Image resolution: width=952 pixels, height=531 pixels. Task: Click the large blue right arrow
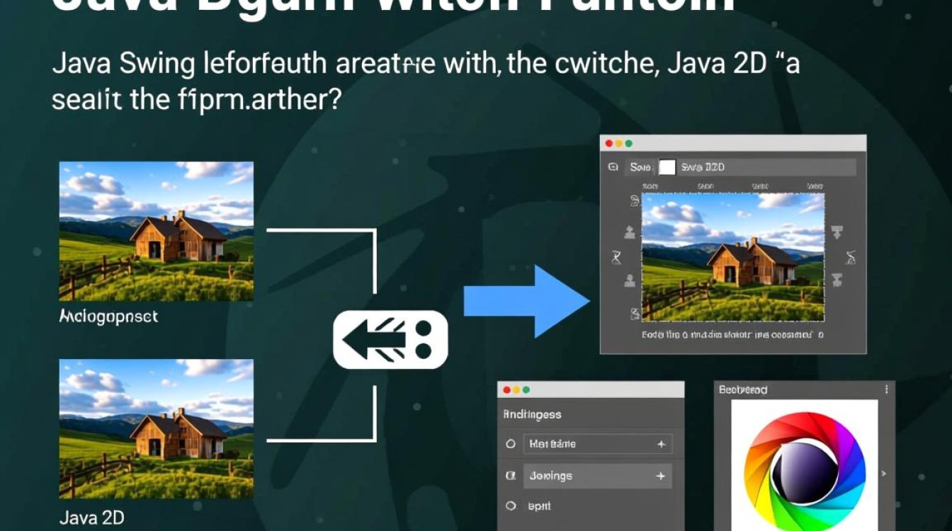pos(527,302)
